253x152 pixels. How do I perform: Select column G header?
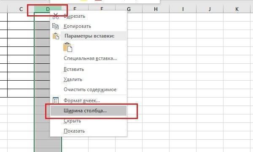[x=129, y=9]
